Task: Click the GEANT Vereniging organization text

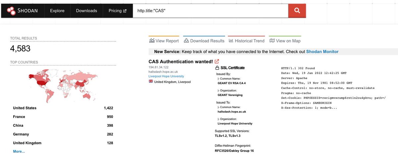Action: tap(230, 95)
